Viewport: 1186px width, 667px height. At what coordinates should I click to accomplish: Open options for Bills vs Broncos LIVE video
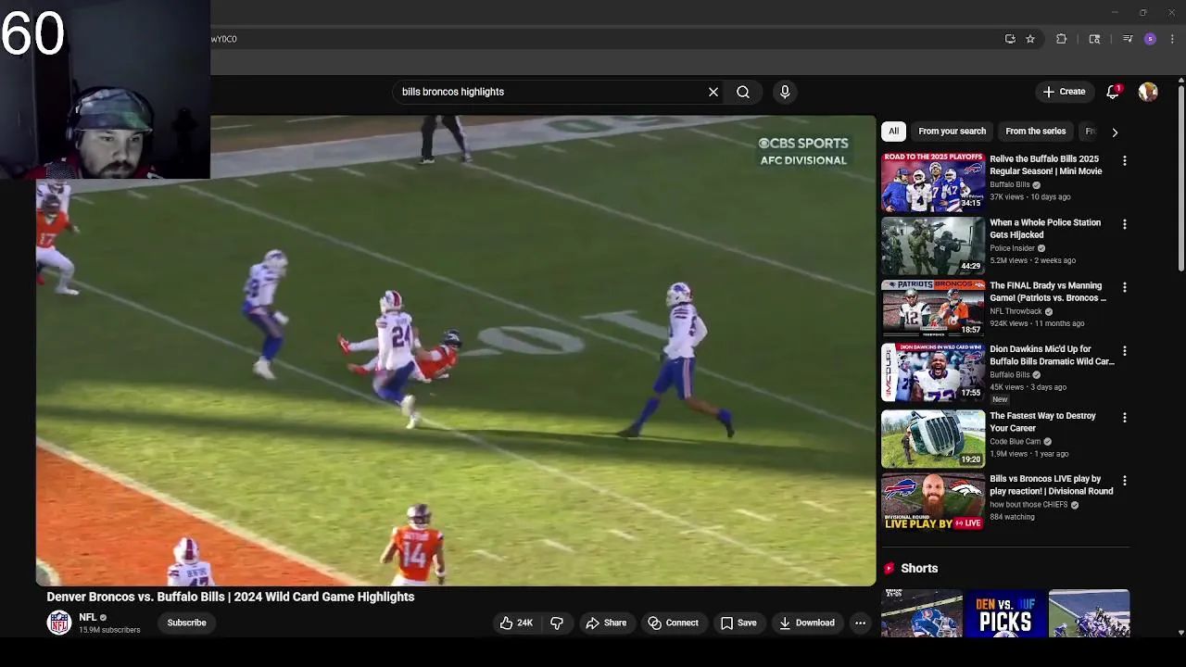tap(1125, 481)
